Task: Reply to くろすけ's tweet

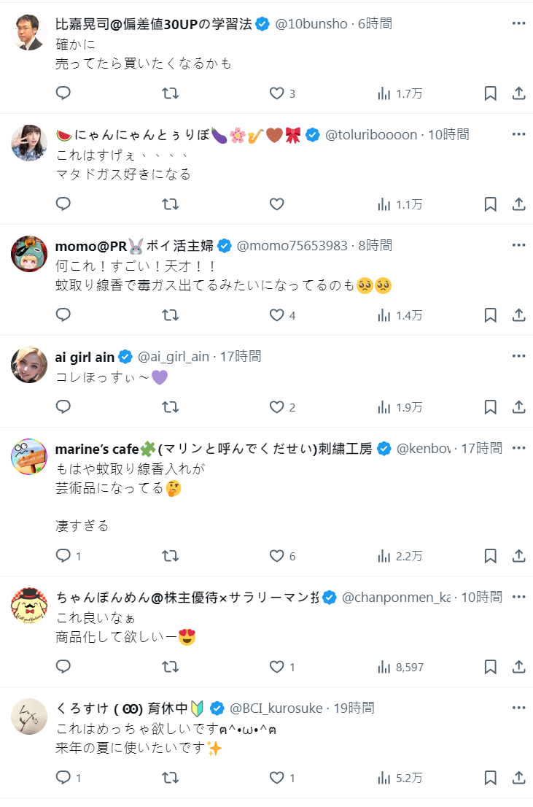Action: tap(63, 778)
